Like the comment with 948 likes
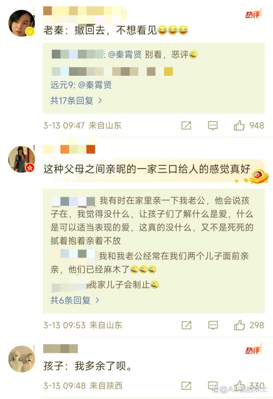 click(239, 125)
